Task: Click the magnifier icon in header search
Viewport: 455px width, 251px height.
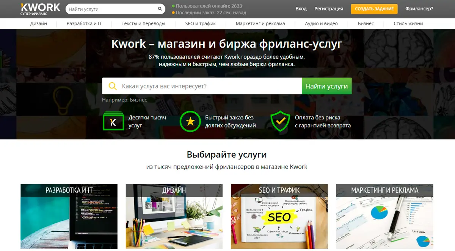Action: point(160,9)
